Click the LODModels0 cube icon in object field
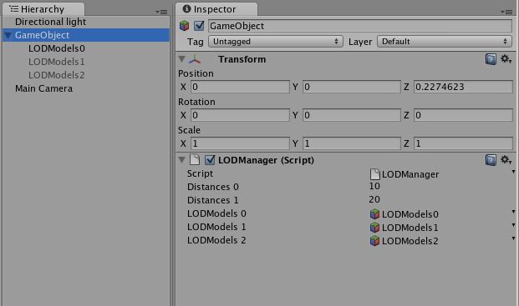This screenshot has height=306, width=519. point(374,214)
